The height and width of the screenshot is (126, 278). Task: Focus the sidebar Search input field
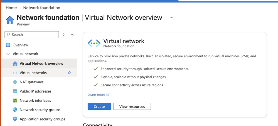click(31, 35)
